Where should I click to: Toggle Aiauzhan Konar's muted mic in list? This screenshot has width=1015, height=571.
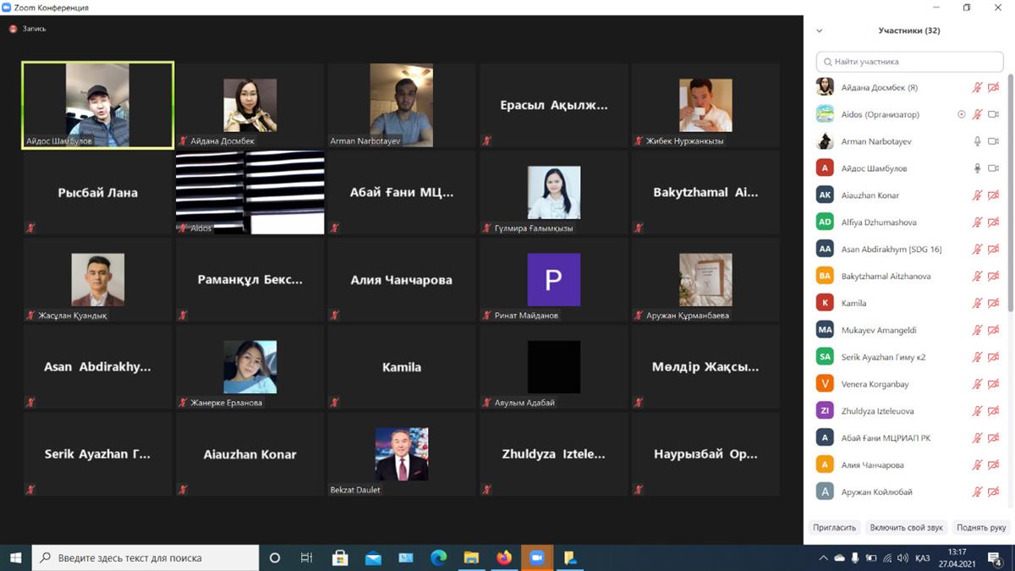point(977,195)
